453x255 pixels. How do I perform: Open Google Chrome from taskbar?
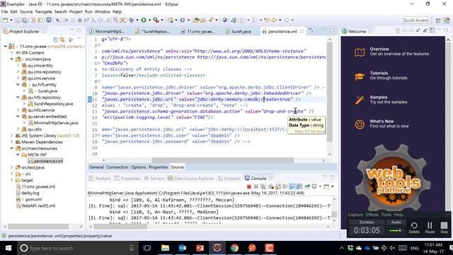click(x=234, y=248)
